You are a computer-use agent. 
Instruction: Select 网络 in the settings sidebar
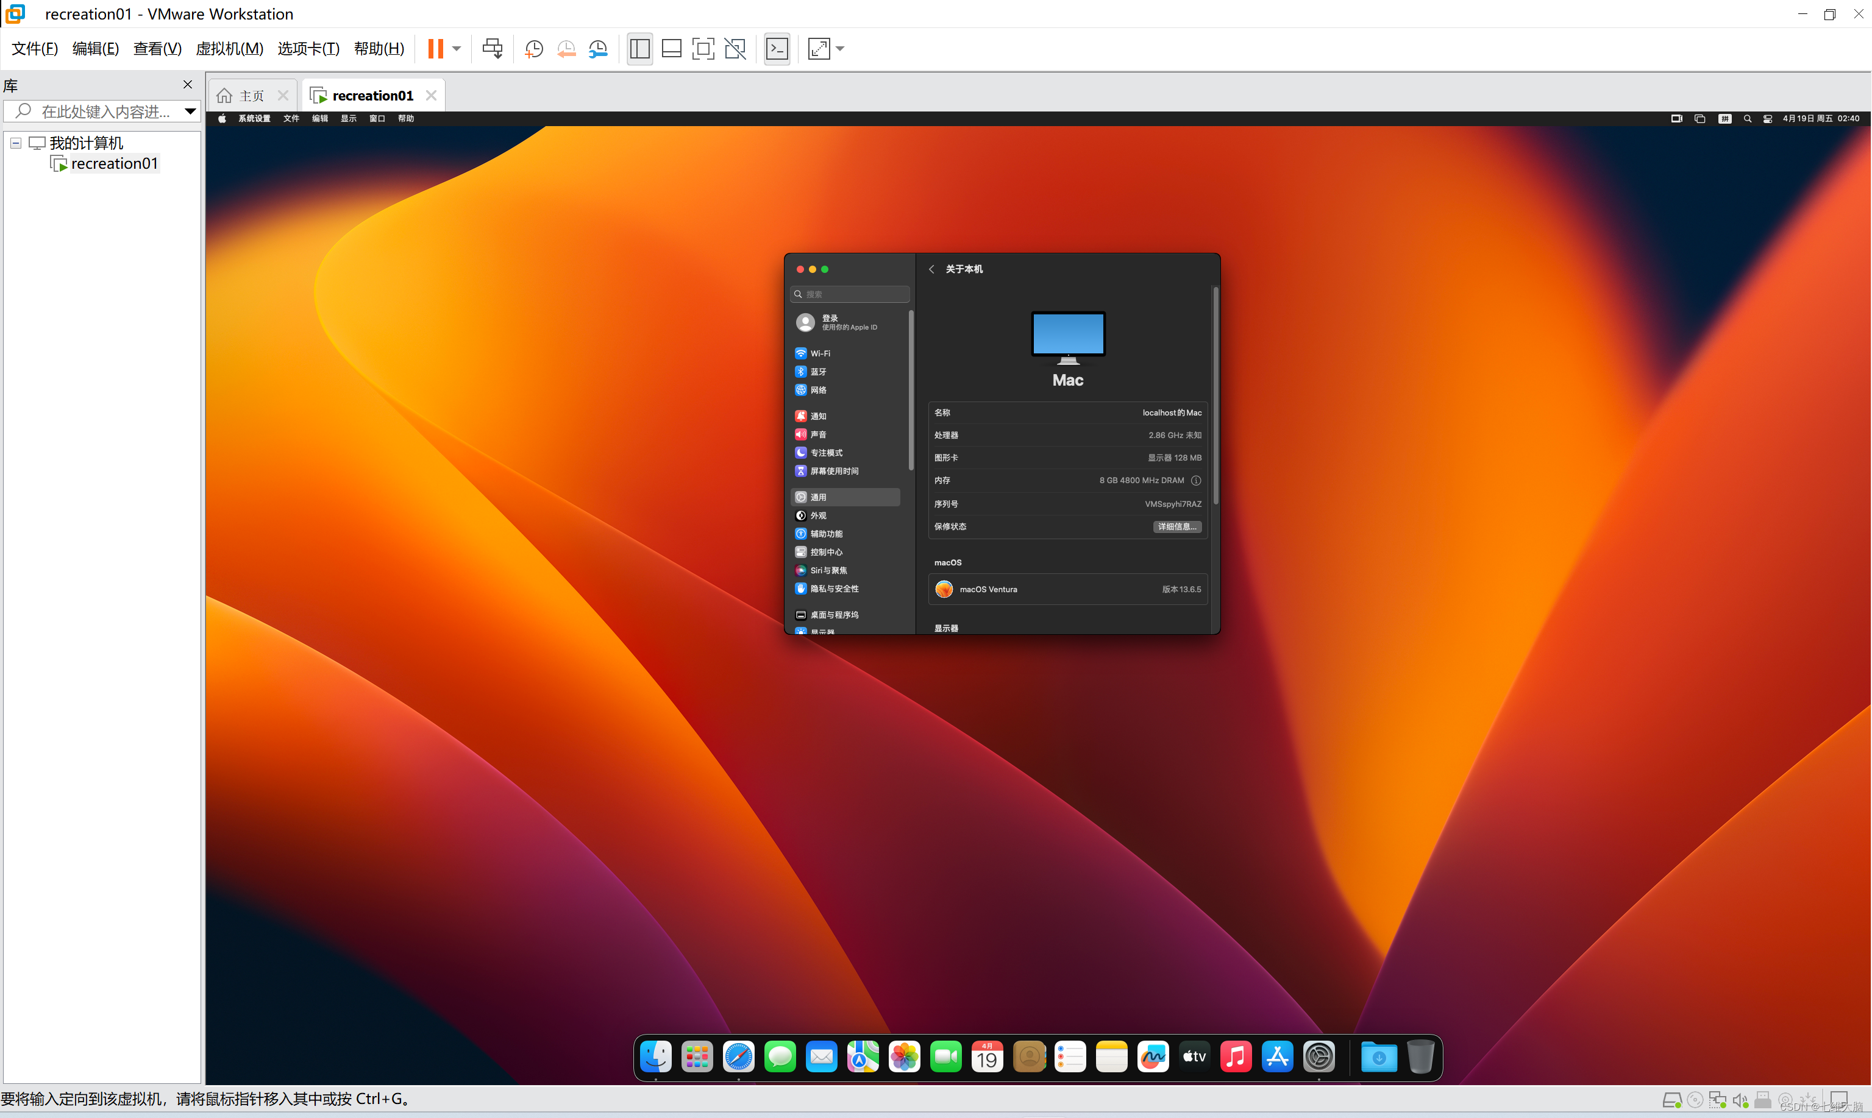point(846,389)
